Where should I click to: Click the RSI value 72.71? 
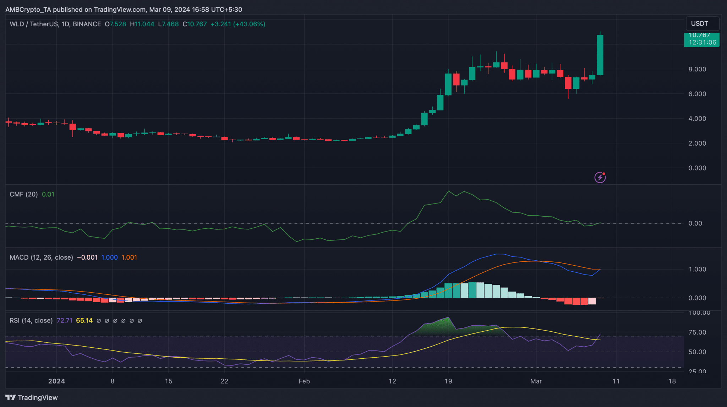click(64, 320)
